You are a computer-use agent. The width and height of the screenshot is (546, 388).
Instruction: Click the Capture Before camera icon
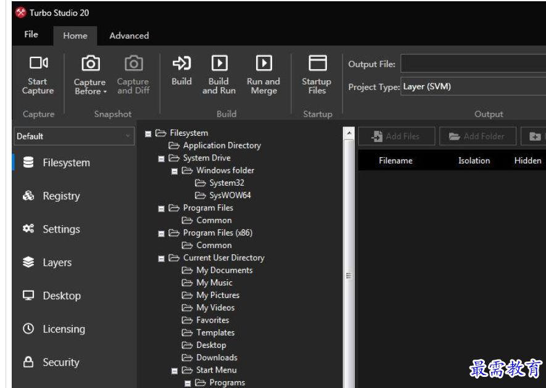coord(91,64)
